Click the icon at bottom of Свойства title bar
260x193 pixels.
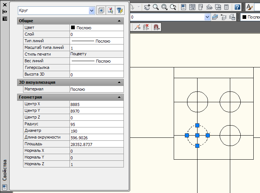pos(4,187)
